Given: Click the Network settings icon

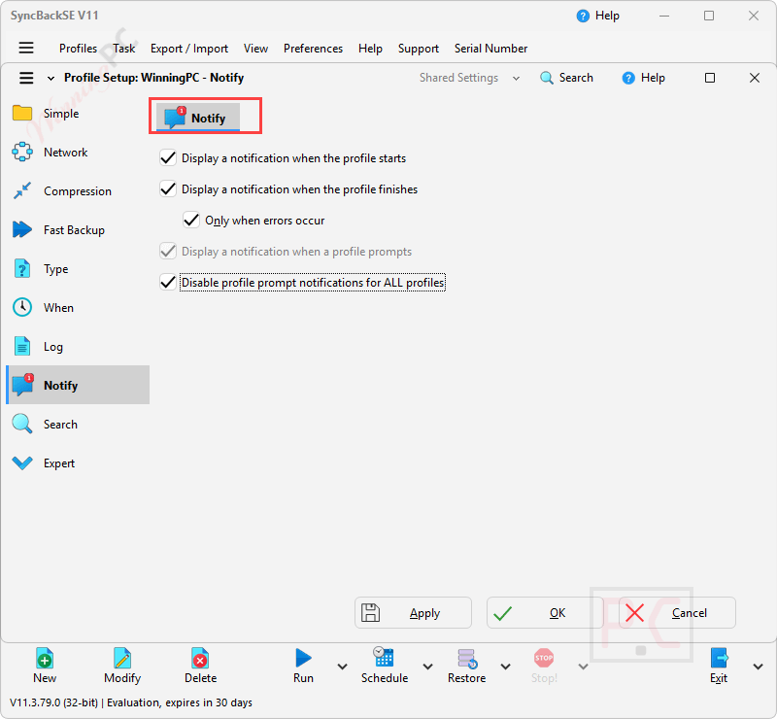Looking at the screenshot, I should (x=22, y=152).
